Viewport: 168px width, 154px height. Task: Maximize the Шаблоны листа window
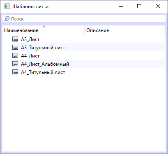[139, 6]
